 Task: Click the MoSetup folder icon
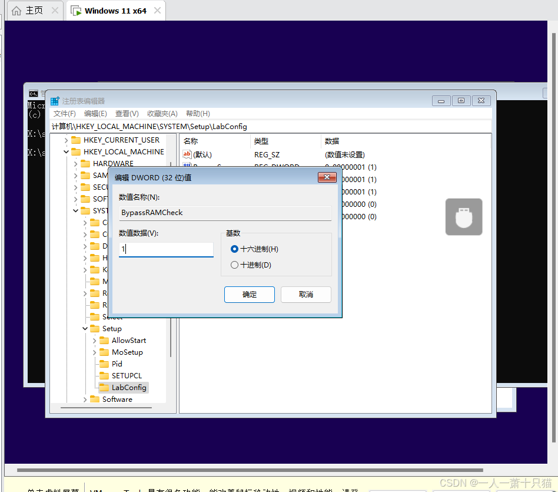[104, 352]
